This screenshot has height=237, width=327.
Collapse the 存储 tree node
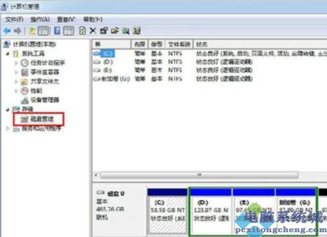point(7,109)
